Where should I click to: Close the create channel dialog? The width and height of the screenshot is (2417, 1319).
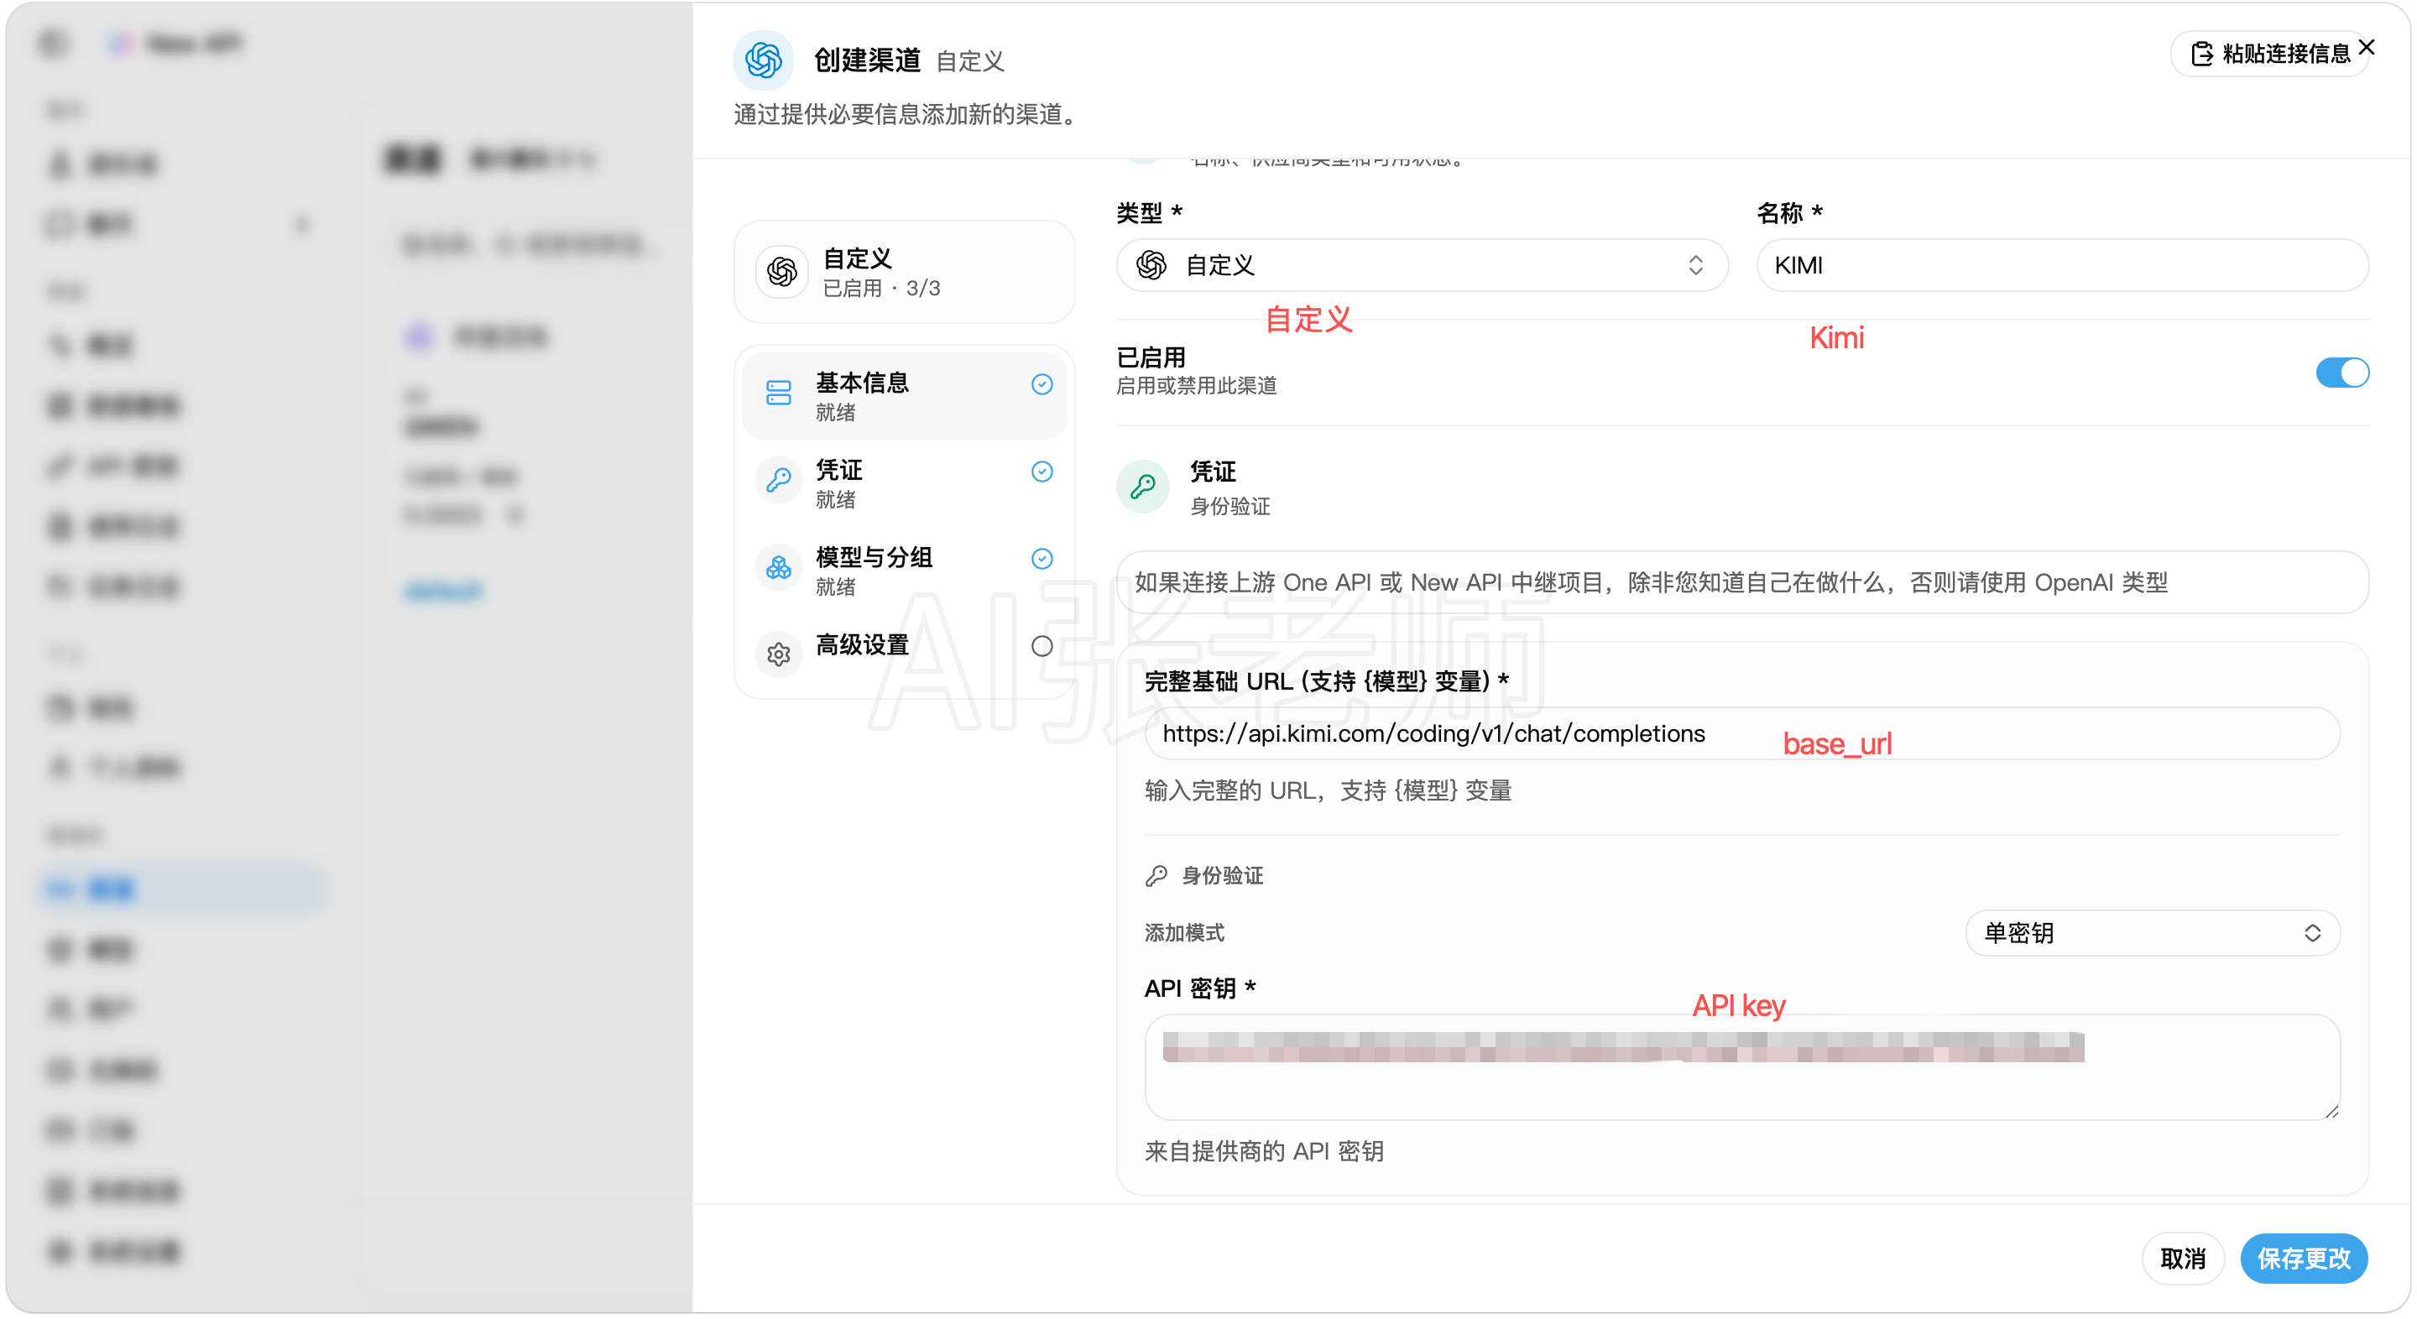2367,47
